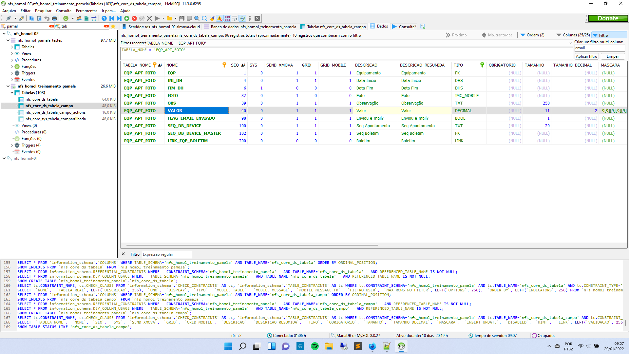629x354 pixels.
Task: Delete the selected row with the red X icon
Action: click(135, 18)
